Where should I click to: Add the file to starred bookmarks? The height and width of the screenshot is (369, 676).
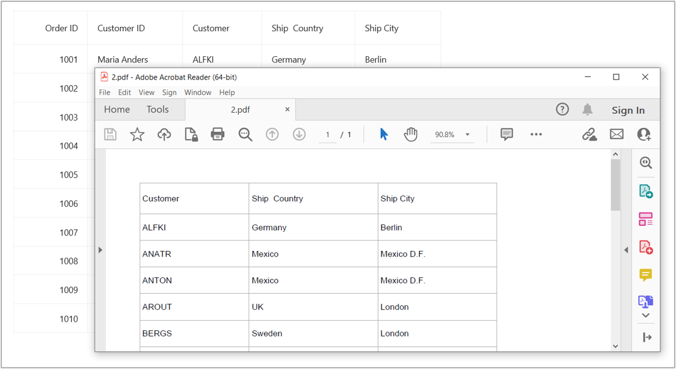(137, 135)
